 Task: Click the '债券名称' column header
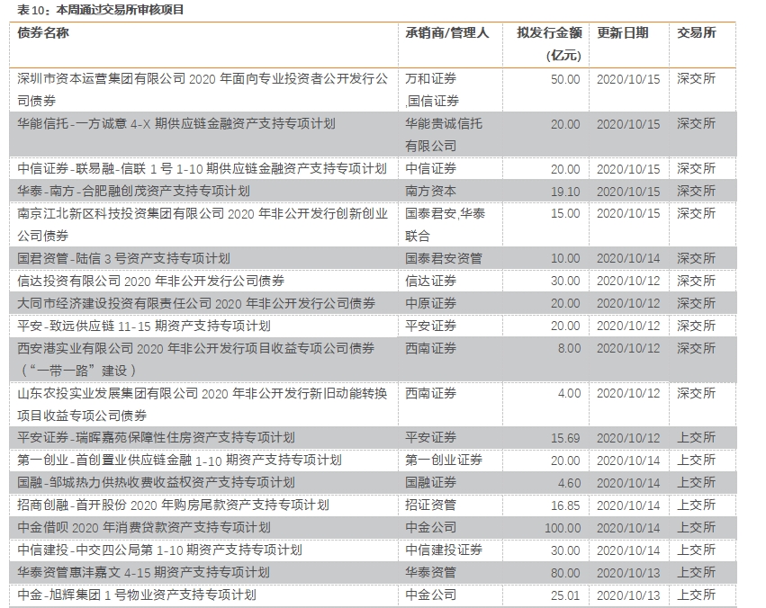(43, 32)
